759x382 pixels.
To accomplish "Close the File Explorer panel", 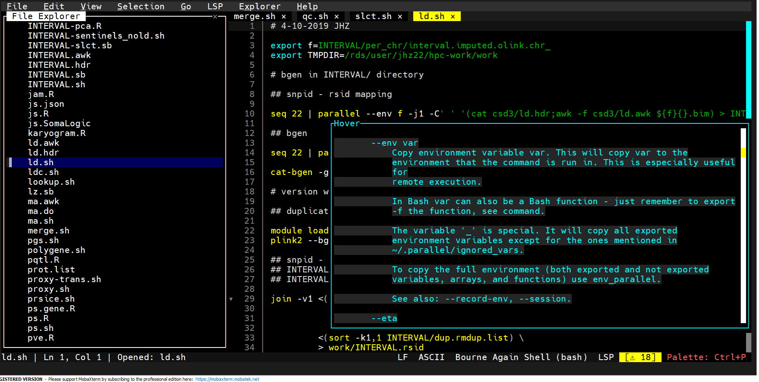I will (x=215, y=17).
